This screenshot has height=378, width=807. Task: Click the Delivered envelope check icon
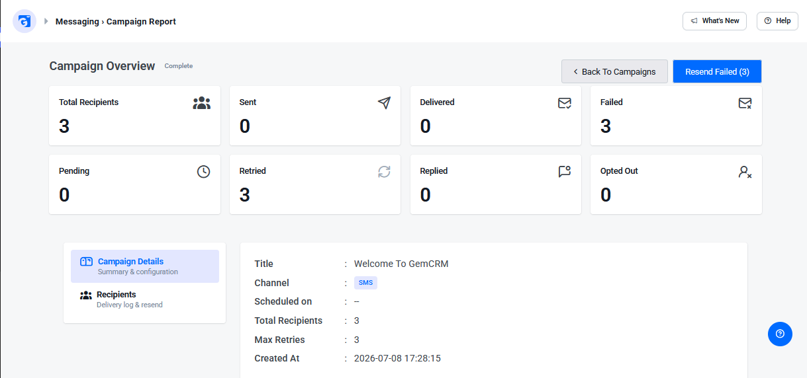tap(565, 103)
